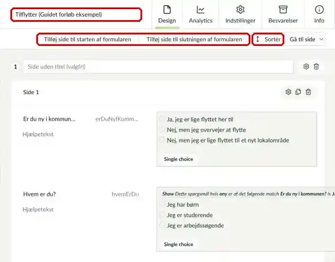
Task: Edit the form title Tilflytter field
Action: (77, 14)
